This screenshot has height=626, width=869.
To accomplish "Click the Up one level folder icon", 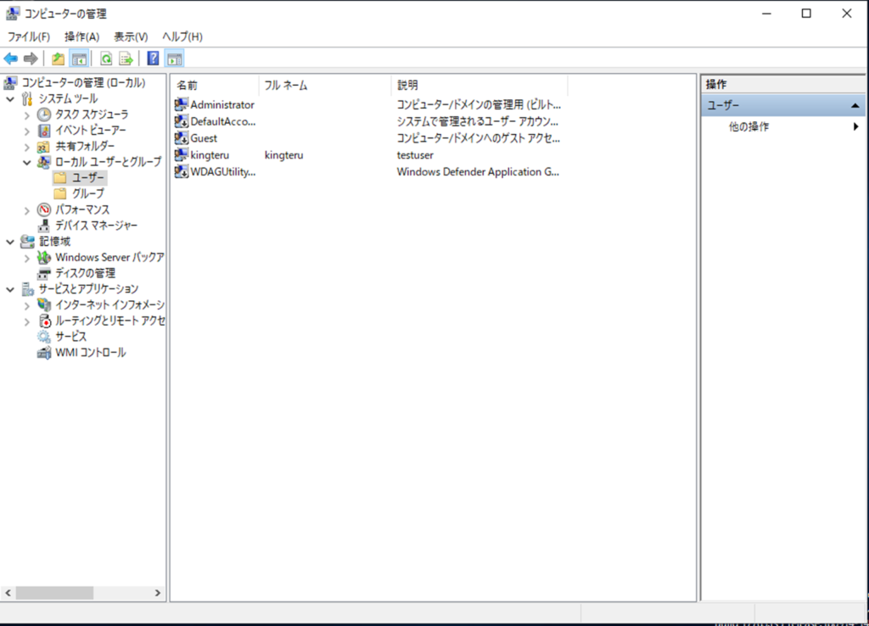I will click(58, 59).
